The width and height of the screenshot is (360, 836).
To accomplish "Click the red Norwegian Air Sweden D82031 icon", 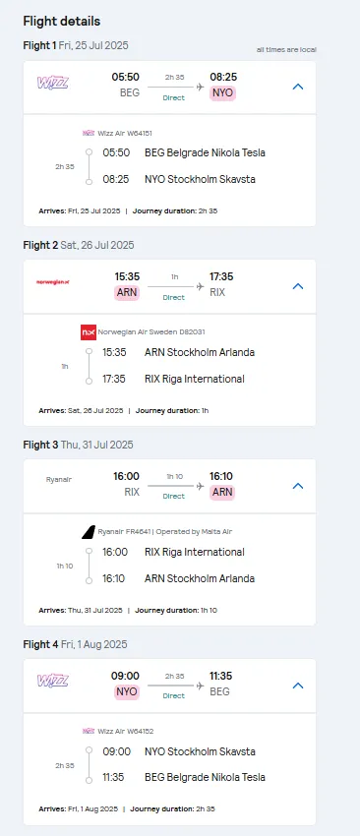I will pos(89,332).
